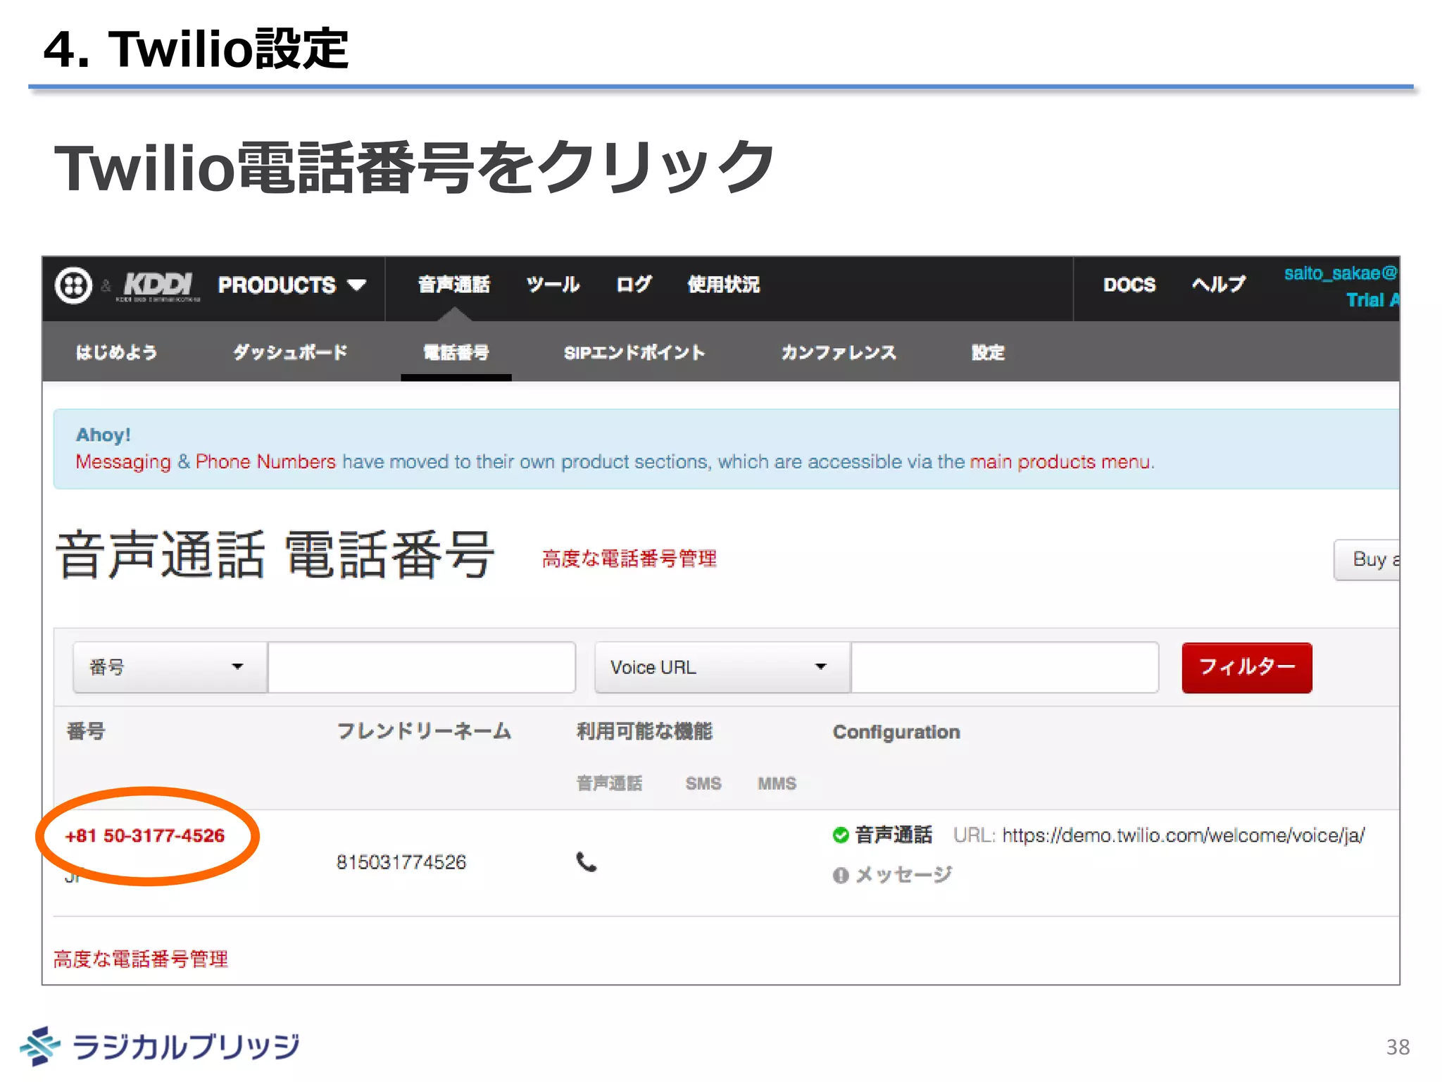
Task: Click friendly name 815031774526
Action: [401, 862]
